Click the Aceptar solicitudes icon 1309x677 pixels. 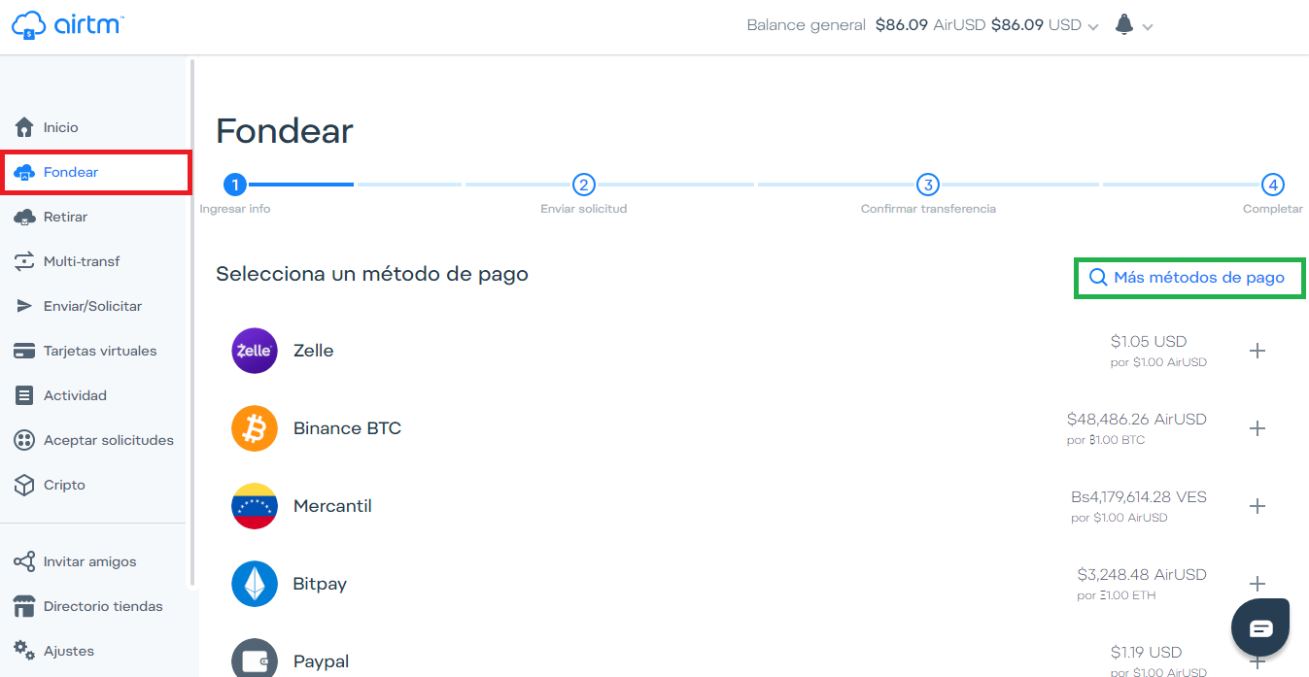coord(24,440)
